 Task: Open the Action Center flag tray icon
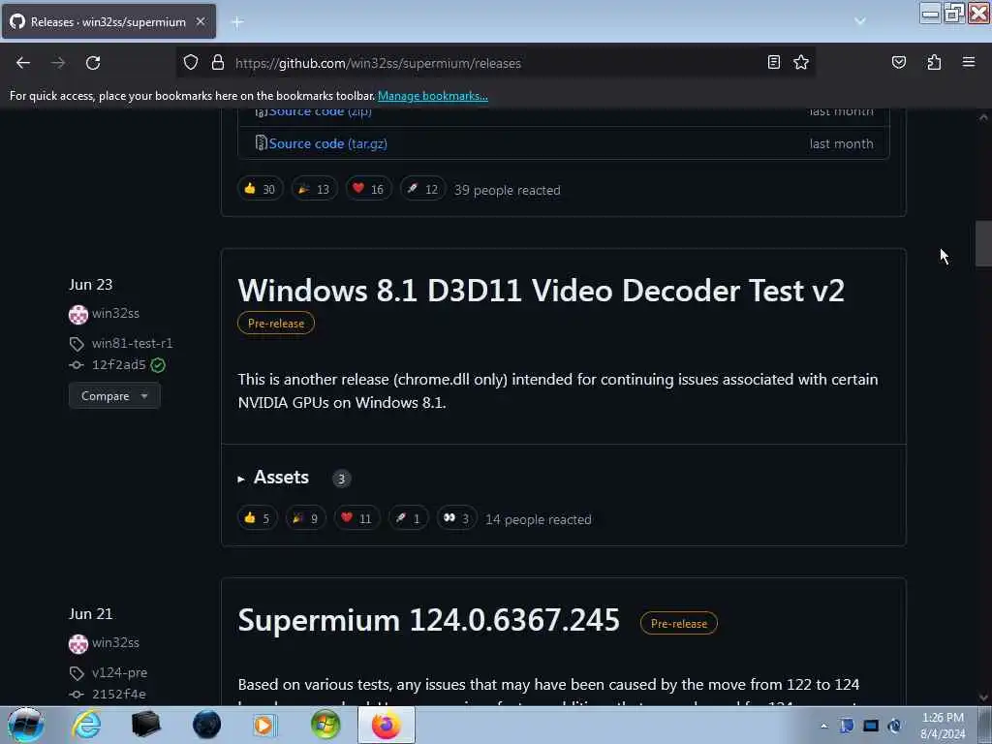(847, 726)
